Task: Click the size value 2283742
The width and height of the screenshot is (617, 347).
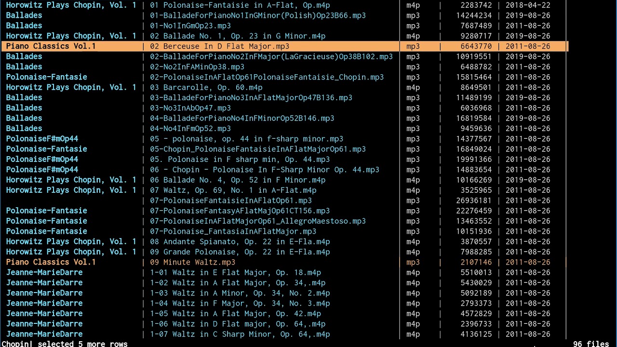Action: tap(476, 5)
